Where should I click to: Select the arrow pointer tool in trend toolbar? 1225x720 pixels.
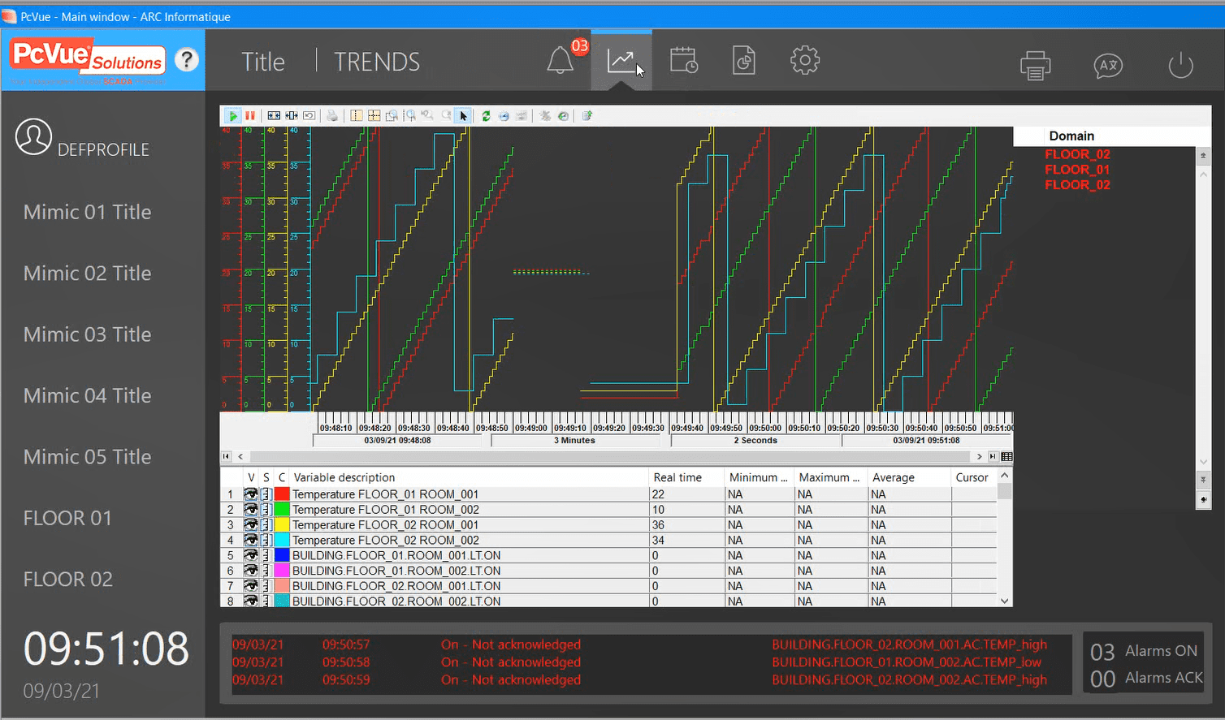pos(463,116)
